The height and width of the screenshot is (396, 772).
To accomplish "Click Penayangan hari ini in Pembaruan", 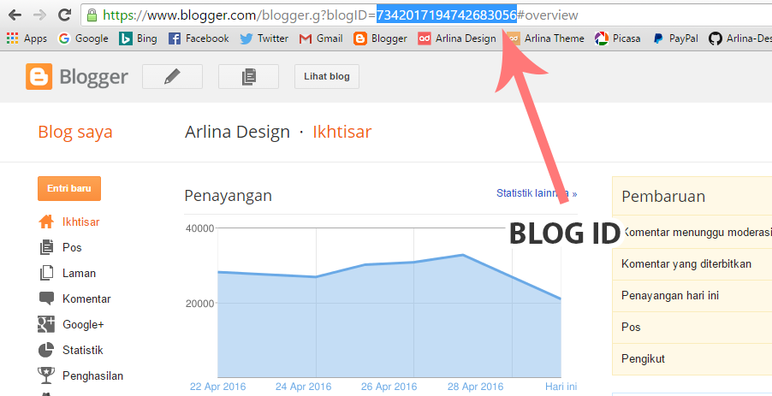I will pyautogui.click(x=670, y=296).
